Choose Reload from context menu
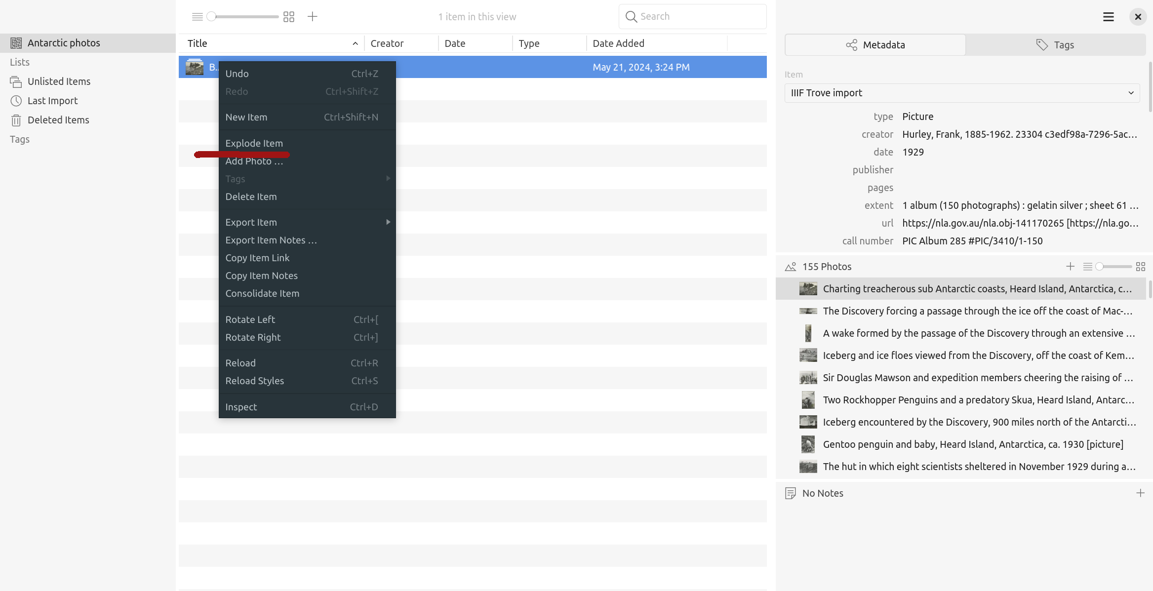The width and height of the screenshot is (1153, 591). pos(307,363)
